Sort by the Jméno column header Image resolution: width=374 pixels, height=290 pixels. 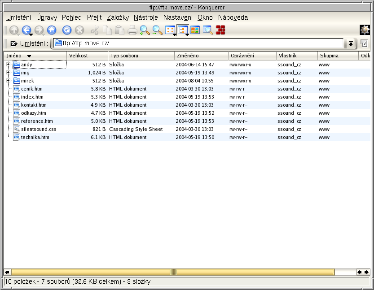35,56
